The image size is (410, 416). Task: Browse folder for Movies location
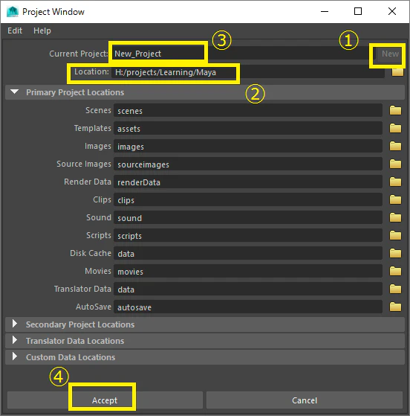pos(395,271)
